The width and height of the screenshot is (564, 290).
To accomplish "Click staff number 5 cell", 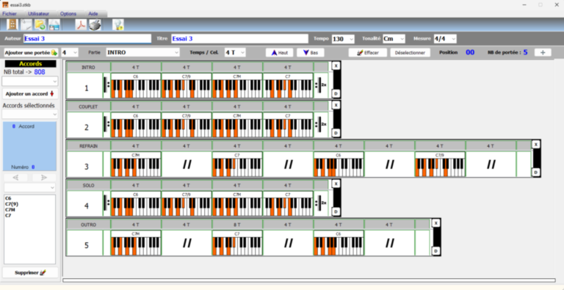I will (x=87, y=245).
